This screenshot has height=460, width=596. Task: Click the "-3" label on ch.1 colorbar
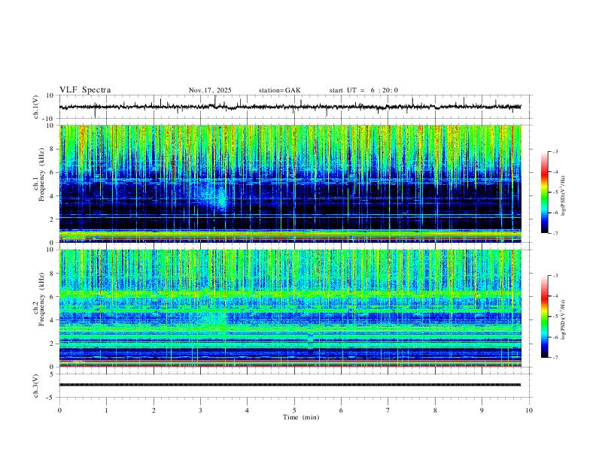pos(555,151)
